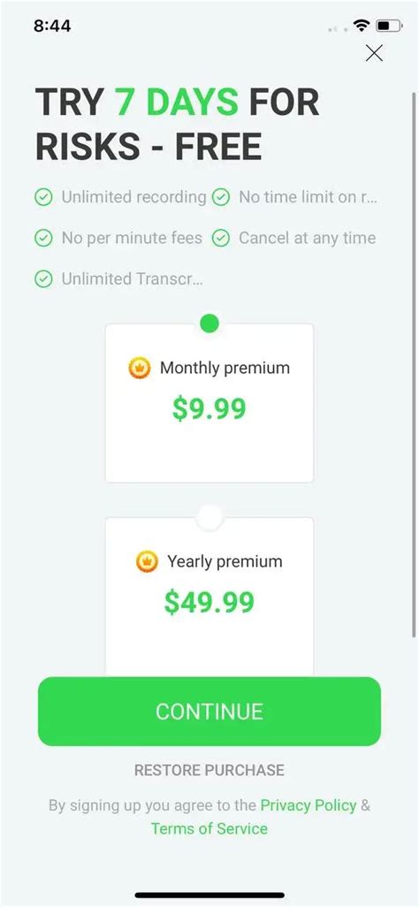Tap the checkmark icon beside Unlimited recording
The image size is (419, 907).
[x=43, y=197]
